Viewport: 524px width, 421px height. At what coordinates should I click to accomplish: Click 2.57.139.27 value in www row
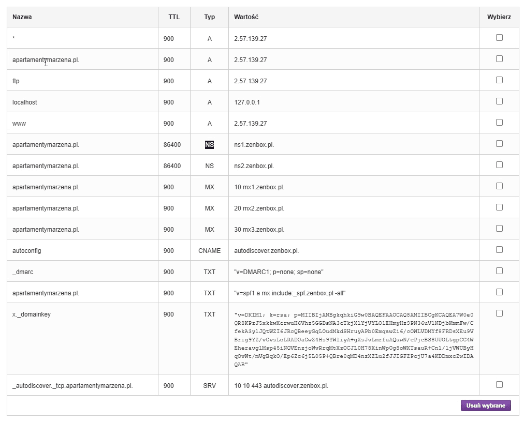tap(250, 124)
